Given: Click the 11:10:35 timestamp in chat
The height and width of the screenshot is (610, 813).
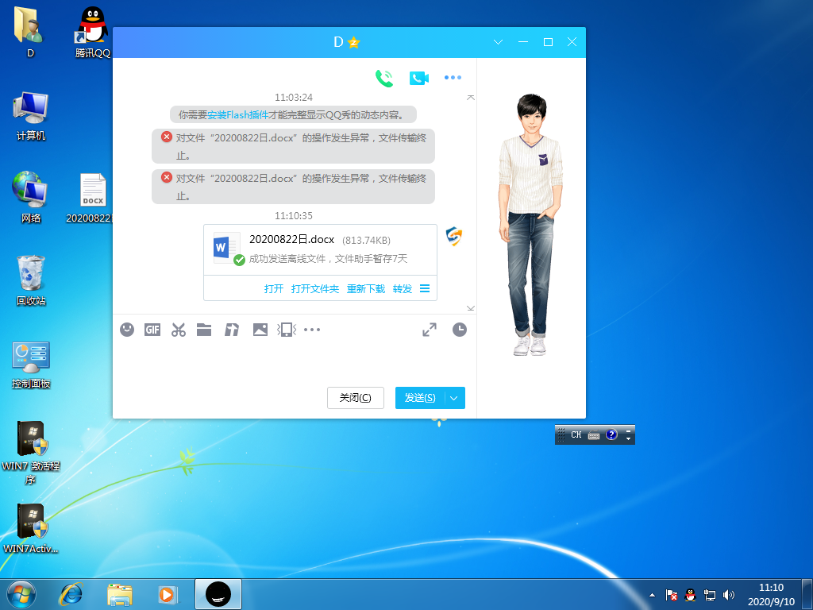Looking at the screenshot, I should tap(294, 216).
